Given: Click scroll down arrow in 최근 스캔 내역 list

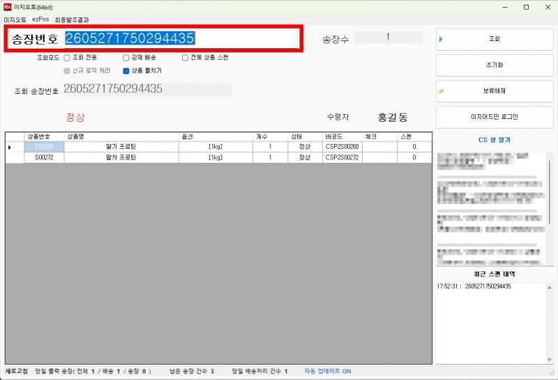Looking at the screenshot, I should click(x=550, y=359).
